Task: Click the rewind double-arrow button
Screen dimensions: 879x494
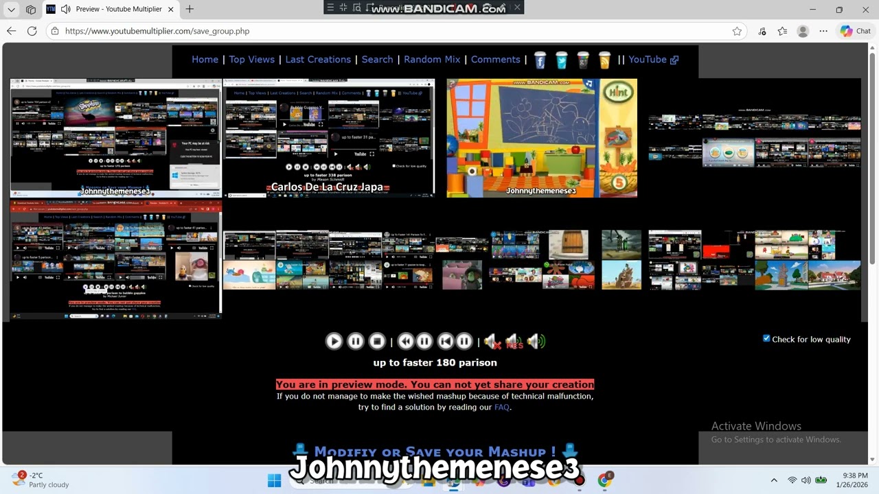Action: coord(406,341)
